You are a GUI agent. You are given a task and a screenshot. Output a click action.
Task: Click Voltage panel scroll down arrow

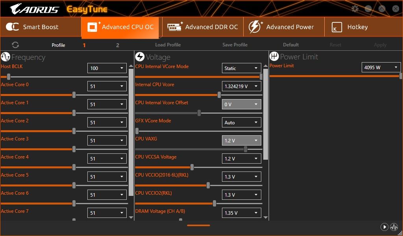(x=266, y=218)
